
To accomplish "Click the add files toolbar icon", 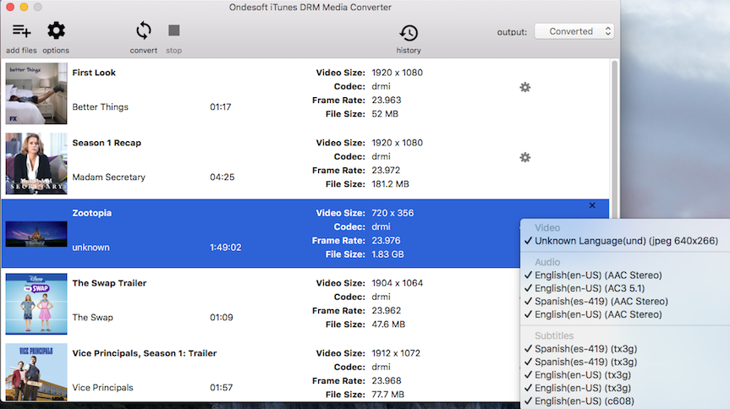I will tap(21, 31).
